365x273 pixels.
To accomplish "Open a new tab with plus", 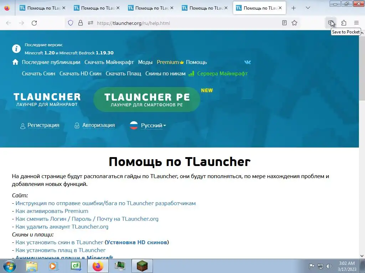I will tap(294, 8).
